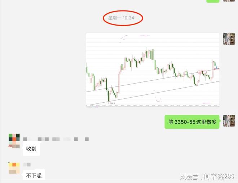Click the tallest candlestick peak in the chart
Screen dimensions: 238x183
(x=147, y=48)
